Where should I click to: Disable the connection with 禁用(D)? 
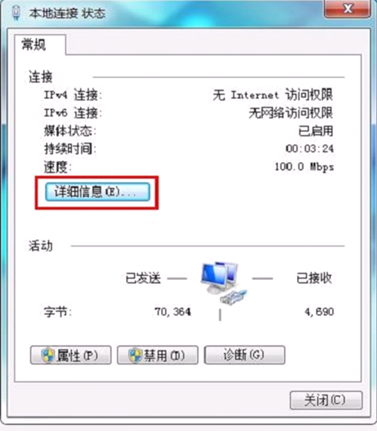(x=157, y=355)
